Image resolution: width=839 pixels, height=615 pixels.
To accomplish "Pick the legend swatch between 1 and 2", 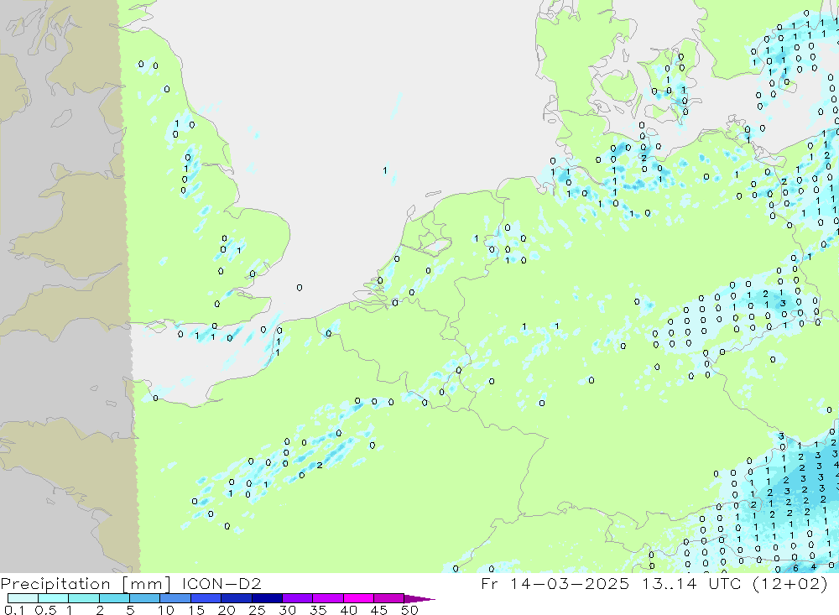I will click(84, 598).
